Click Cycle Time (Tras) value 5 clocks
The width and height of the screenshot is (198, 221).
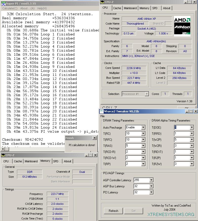57,219
